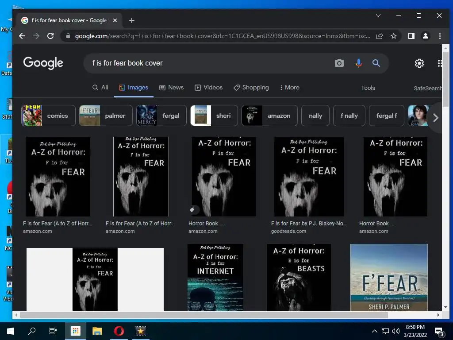Open the tagged Horror Book cover thumbnail
Screen dimensions: 453x340
pyautogui.click(x=223, y=177)
